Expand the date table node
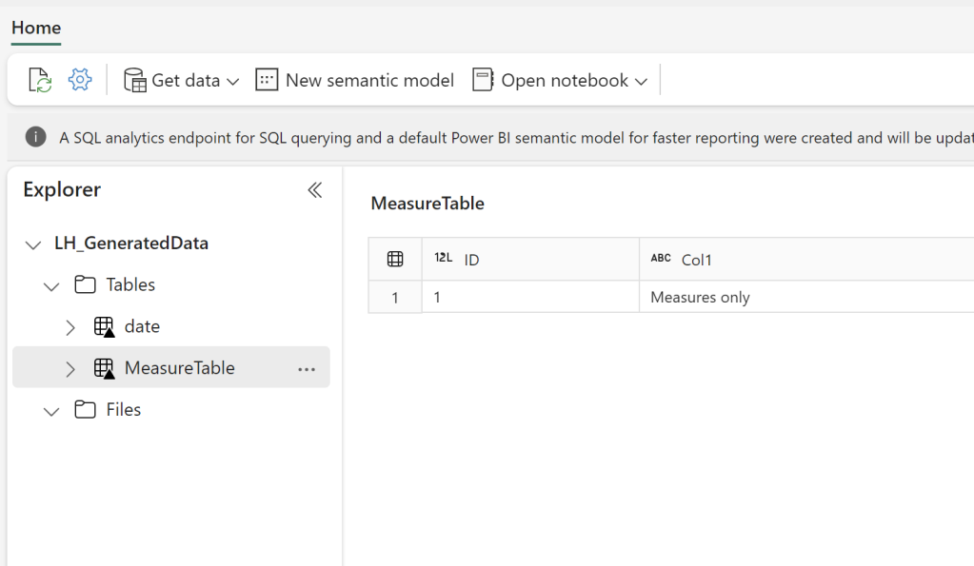The height and width of the screenshot is (566, 974). pos(70,326)
